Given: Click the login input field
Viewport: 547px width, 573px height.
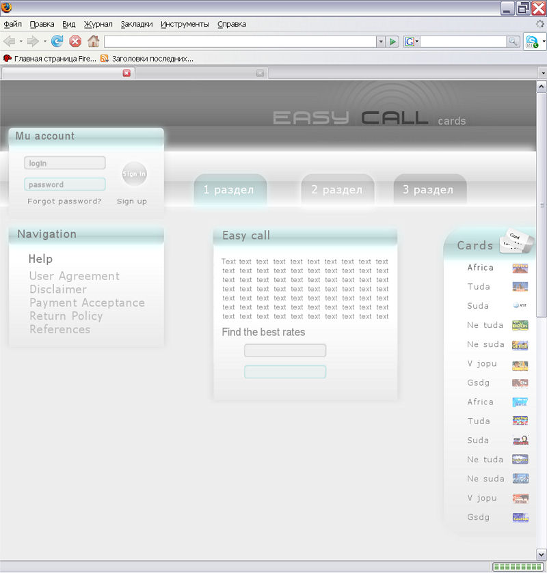Looking at the screenshot, I should tap(64, 163).
